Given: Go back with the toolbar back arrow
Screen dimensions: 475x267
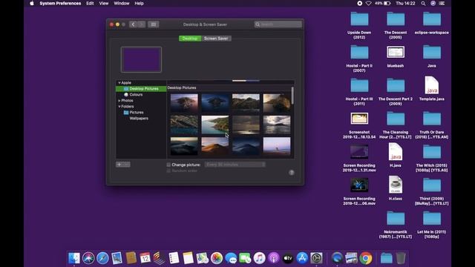Looking at the screenshot, I should tap(133, 24).
